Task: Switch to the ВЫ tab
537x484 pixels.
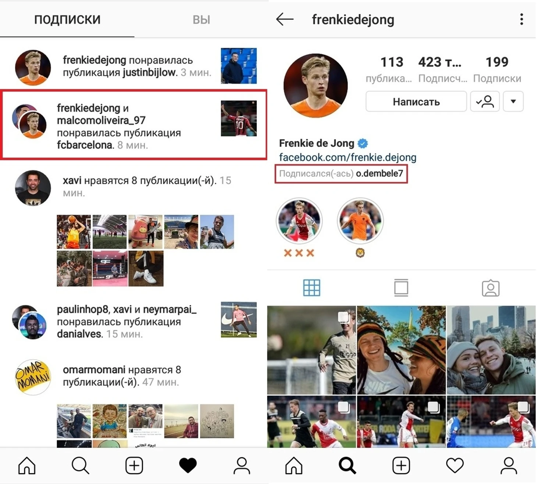Action: click(201, 19)
